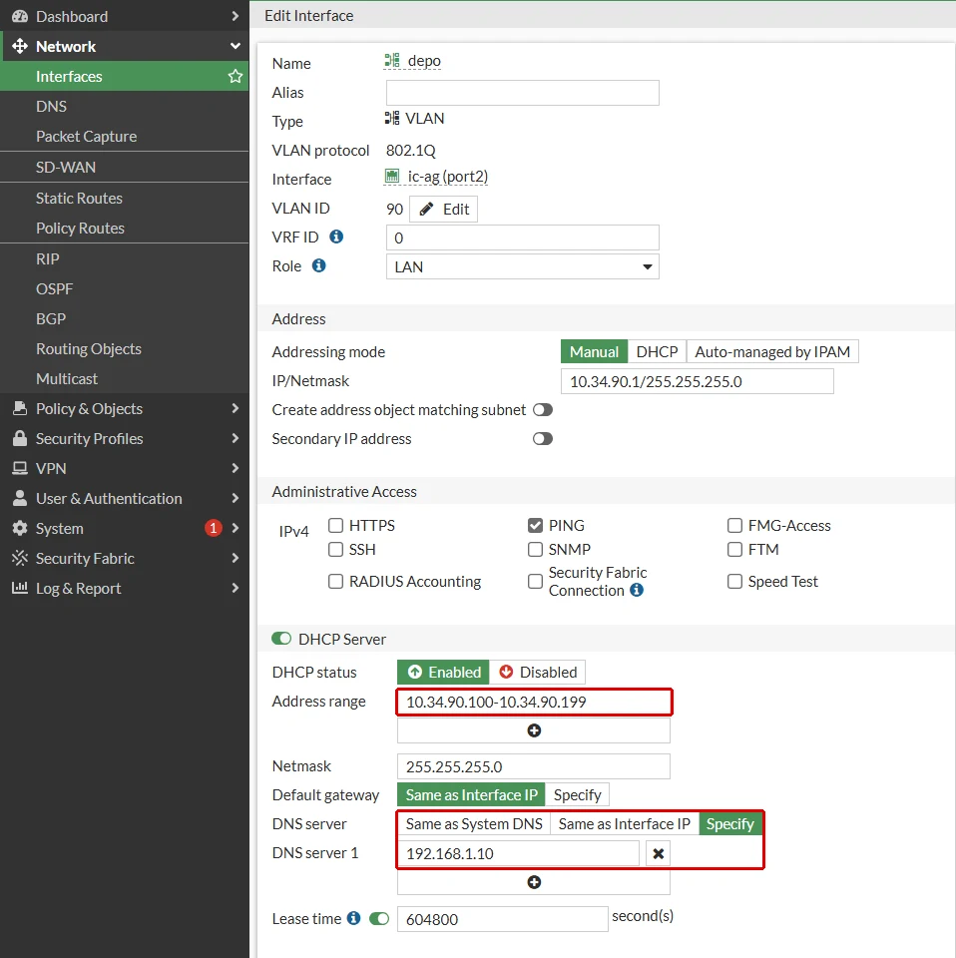
Task: Click the Alias input field
Action: 522,93
